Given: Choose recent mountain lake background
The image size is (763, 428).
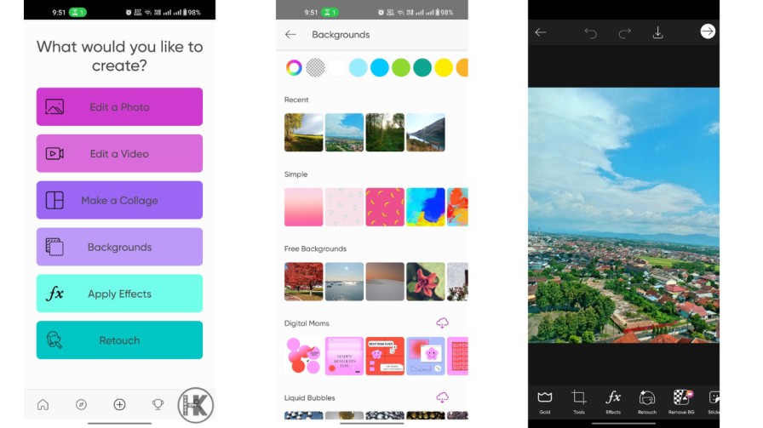Looking at the screenshot, I should point(426,132).
